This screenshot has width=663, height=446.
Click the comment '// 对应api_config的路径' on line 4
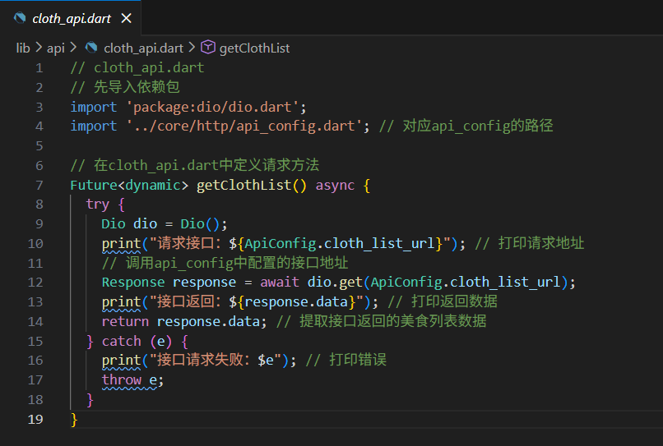pyautogui.click(x=466, y=126)
